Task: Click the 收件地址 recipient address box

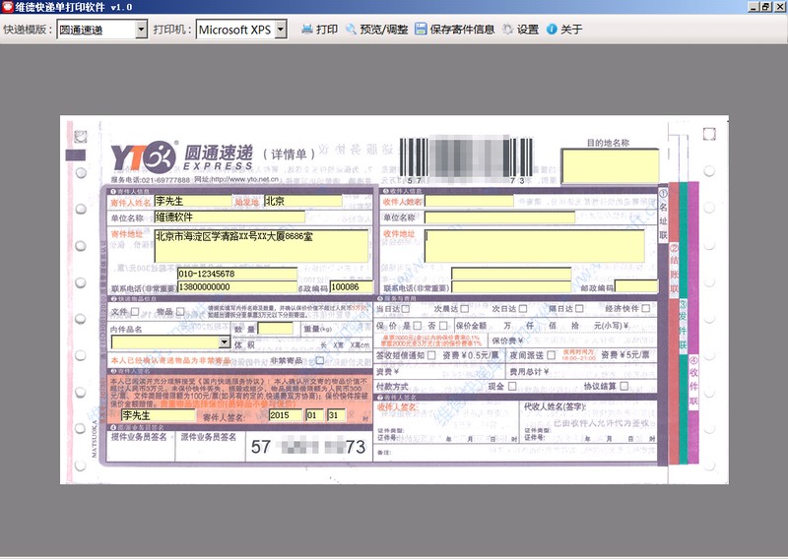Action: (x=534, y=246)
